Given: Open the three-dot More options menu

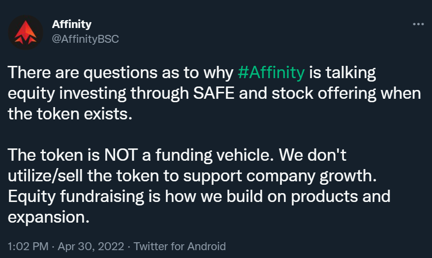Looking at the screenshot, I should 418,24.
